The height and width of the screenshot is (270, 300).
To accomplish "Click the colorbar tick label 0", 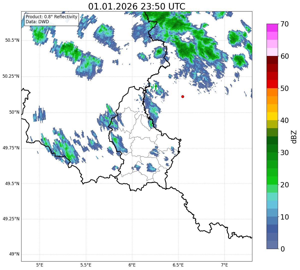I will 283,249.
